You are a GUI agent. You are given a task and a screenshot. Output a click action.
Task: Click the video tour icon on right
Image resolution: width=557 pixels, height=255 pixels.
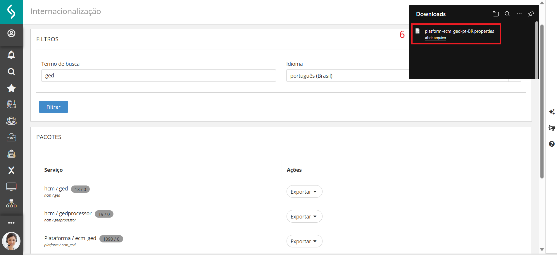pyautogui.click(x=552, y=128)
